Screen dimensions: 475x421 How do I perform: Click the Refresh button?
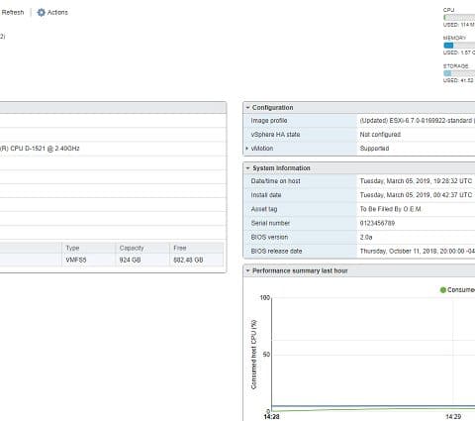tap(12, 13)
